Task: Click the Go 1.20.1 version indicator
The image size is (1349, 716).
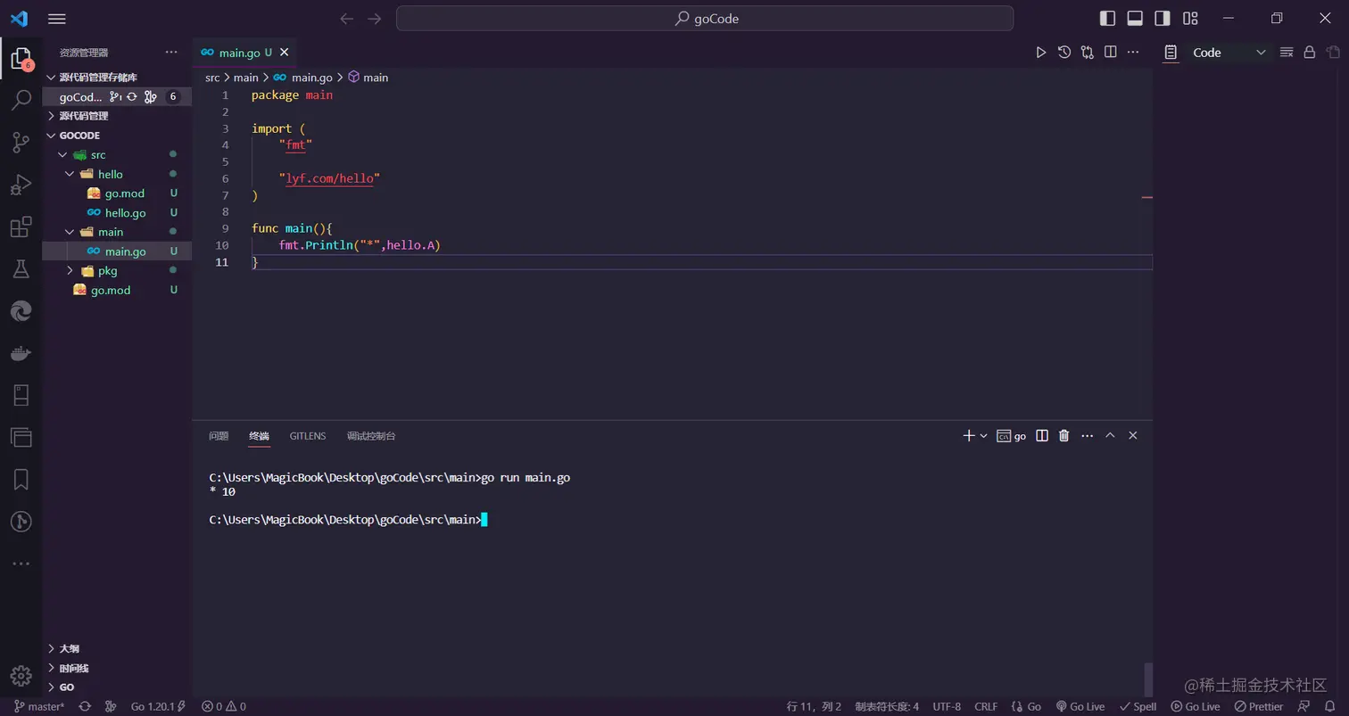Action: pyautogui.click(x=158, y=706)
